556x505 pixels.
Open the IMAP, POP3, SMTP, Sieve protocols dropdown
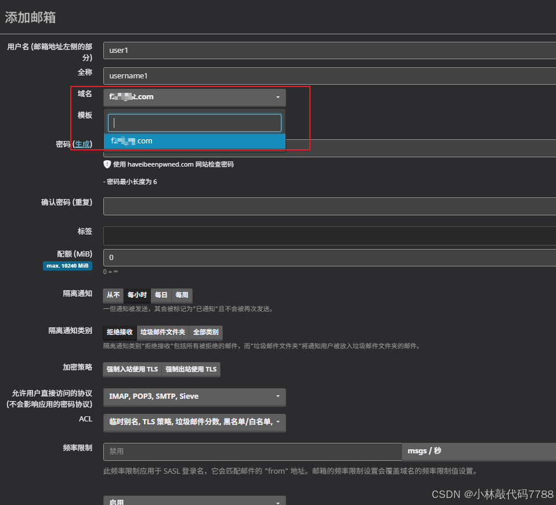click(194, 397)
